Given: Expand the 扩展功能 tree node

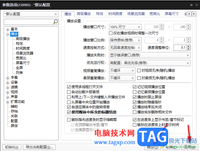Looking at the screenshot, I should point(8,102).
